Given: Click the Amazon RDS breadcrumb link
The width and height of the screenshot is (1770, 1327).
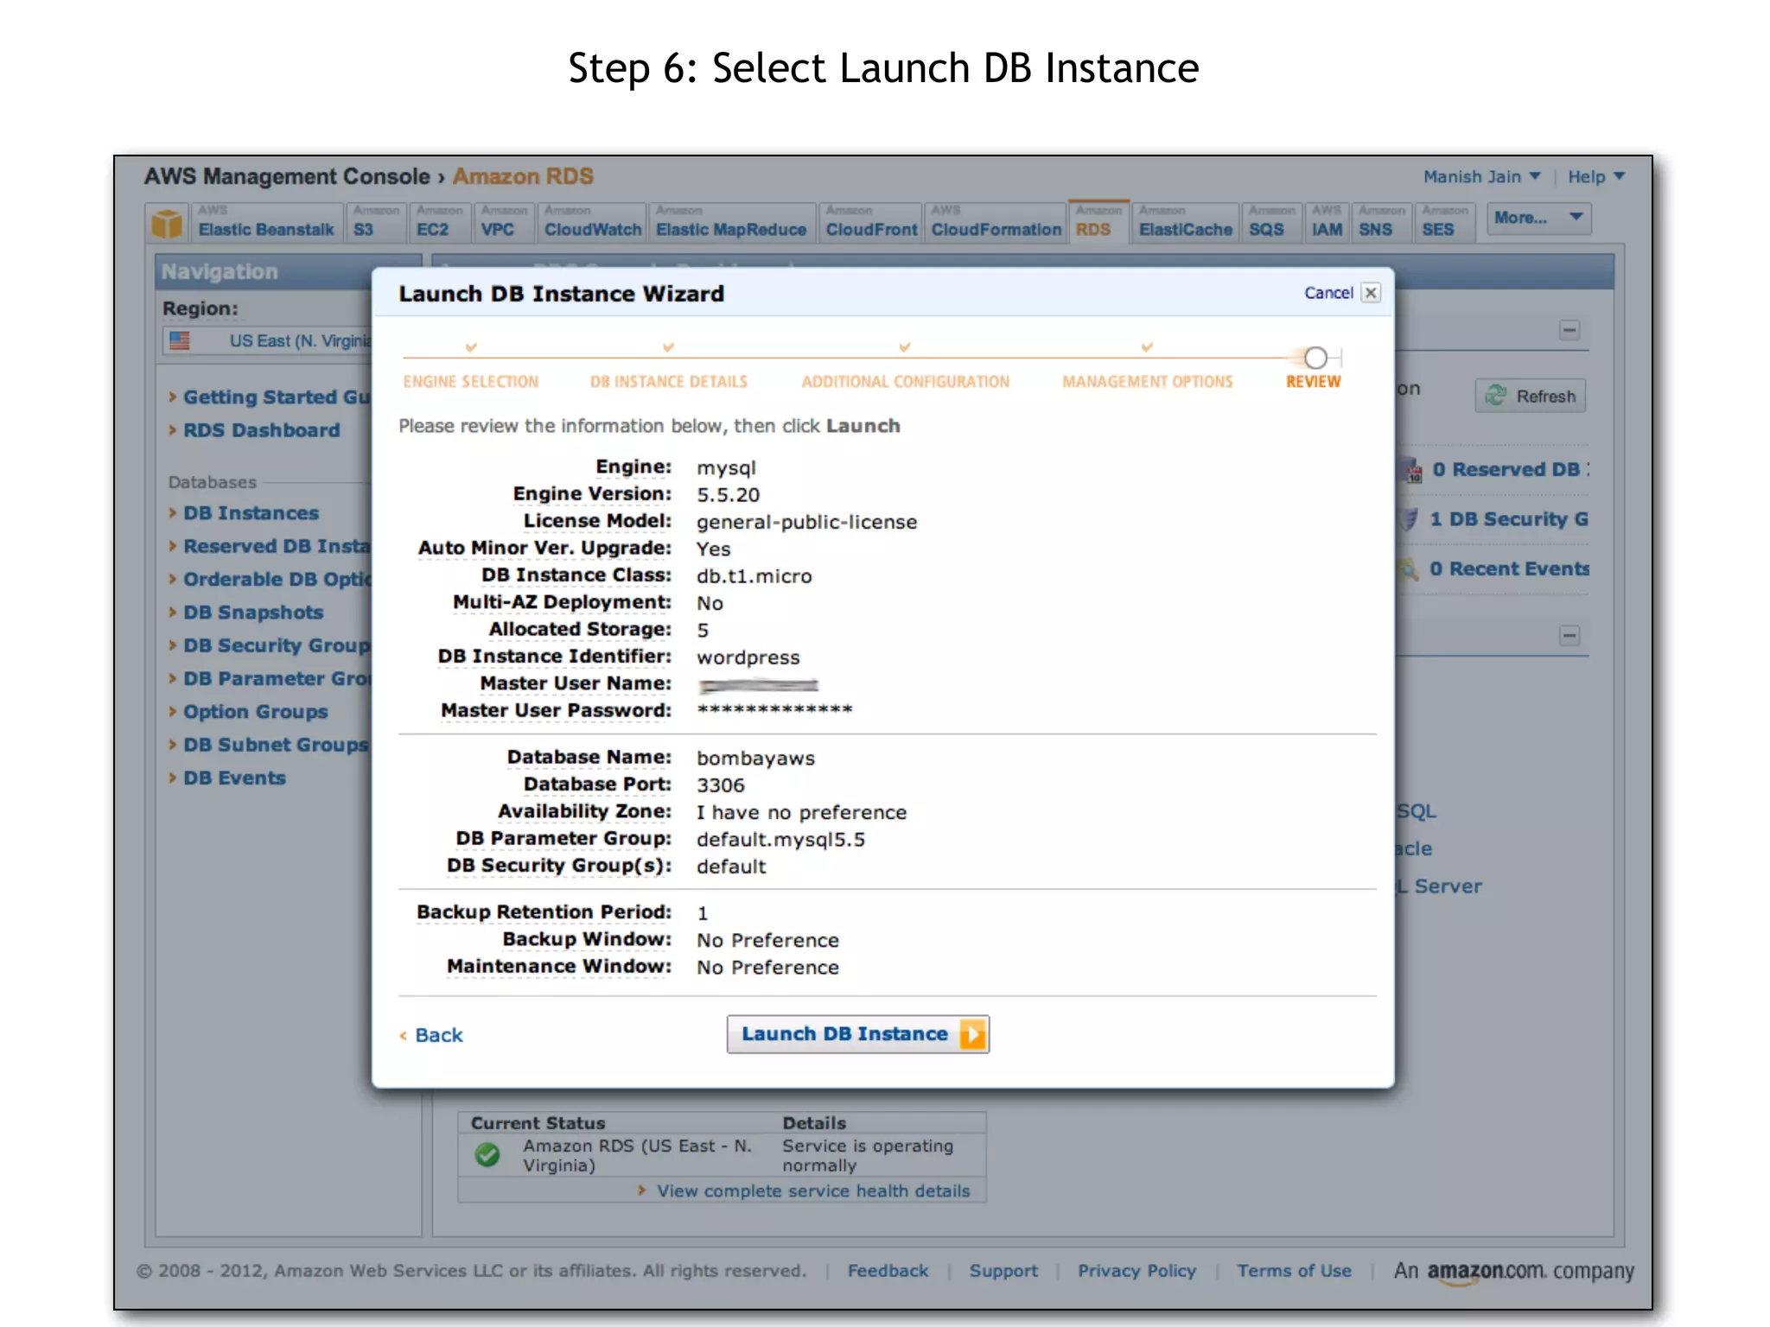Looking at the screenshot, I should coord(523,176).
